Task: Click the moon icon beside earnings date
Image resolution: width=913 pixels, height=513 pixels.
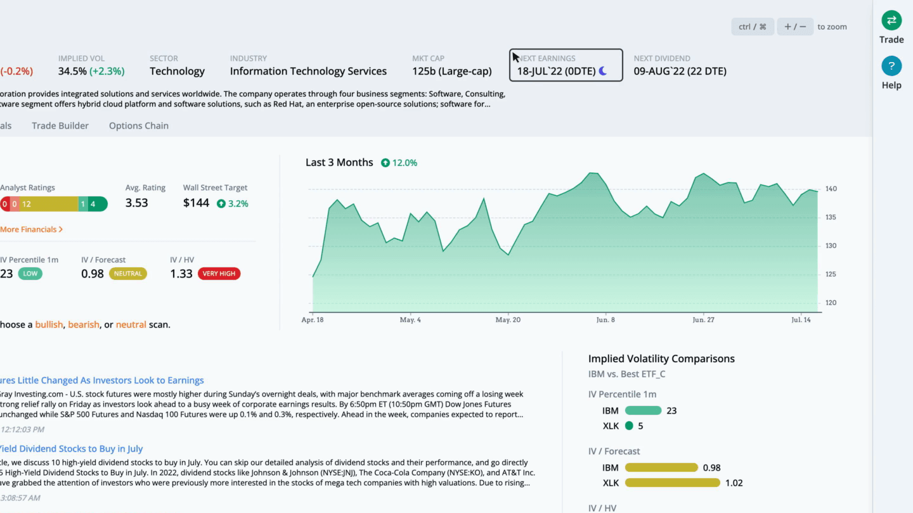Action: 603,71
